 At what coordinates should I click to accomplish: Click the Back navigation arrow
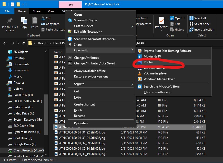5,43
